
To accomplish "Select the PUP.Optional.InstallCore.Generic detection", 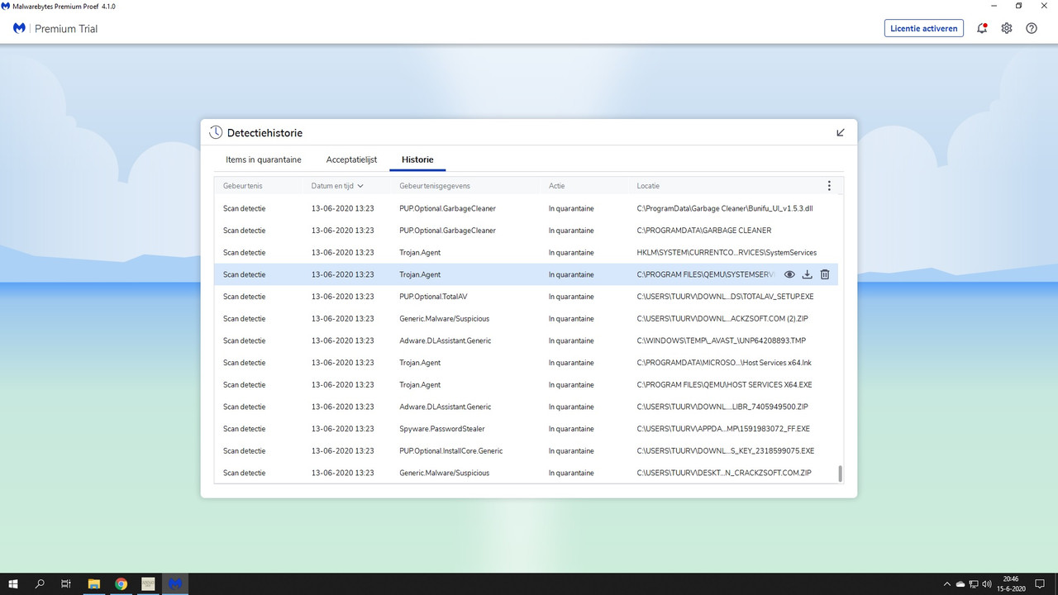I will [526, 450].
